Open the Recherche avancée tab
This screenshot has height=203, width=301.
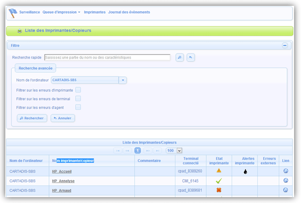pos(36,68)
